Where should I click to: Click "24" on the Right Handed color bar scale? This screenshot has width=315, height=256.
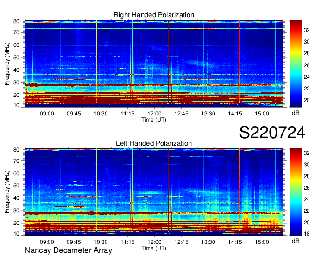tap(307, 77)
